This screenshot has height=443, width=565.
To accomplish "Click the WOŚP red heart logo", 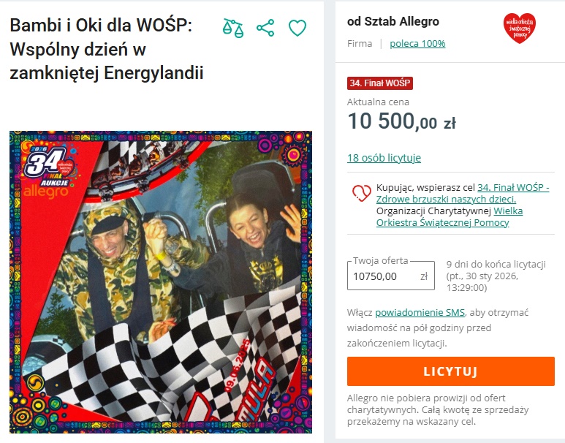I will tap(519, 28).
